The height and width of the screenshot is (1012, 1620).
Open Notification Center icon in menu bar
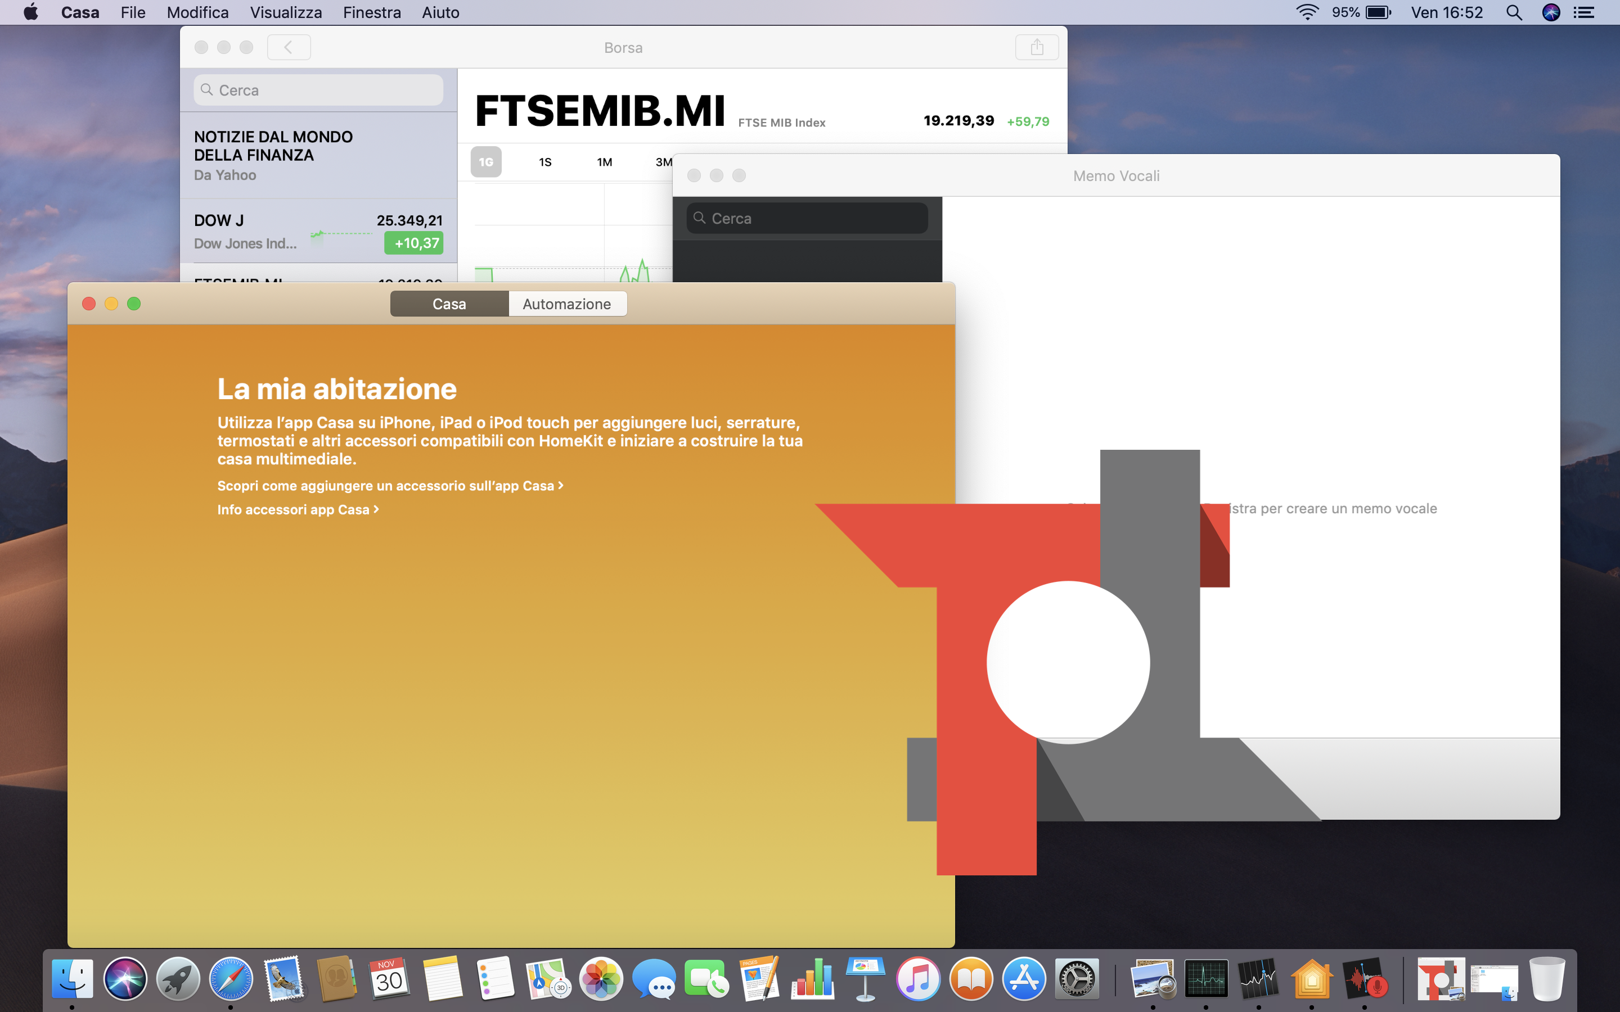pos(1583,13)
